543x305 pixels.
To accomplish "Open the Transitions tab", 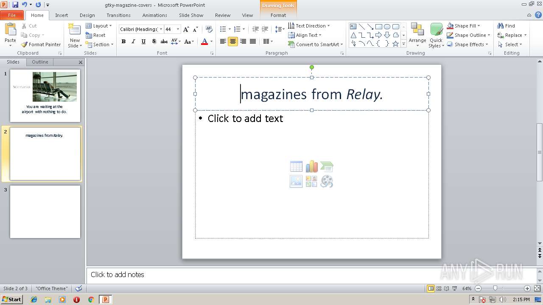I will pyautogui.click(x=118, y=15).
